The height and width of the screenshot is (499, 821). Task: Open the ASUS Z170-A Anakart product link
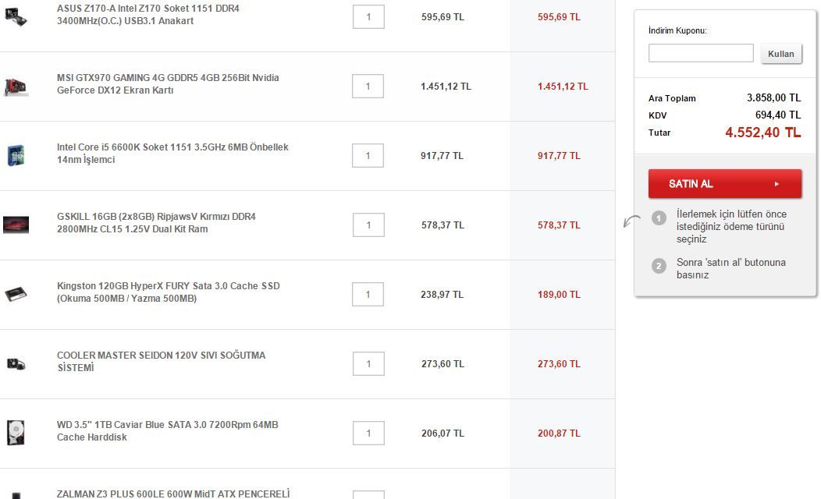coord(148,15)
